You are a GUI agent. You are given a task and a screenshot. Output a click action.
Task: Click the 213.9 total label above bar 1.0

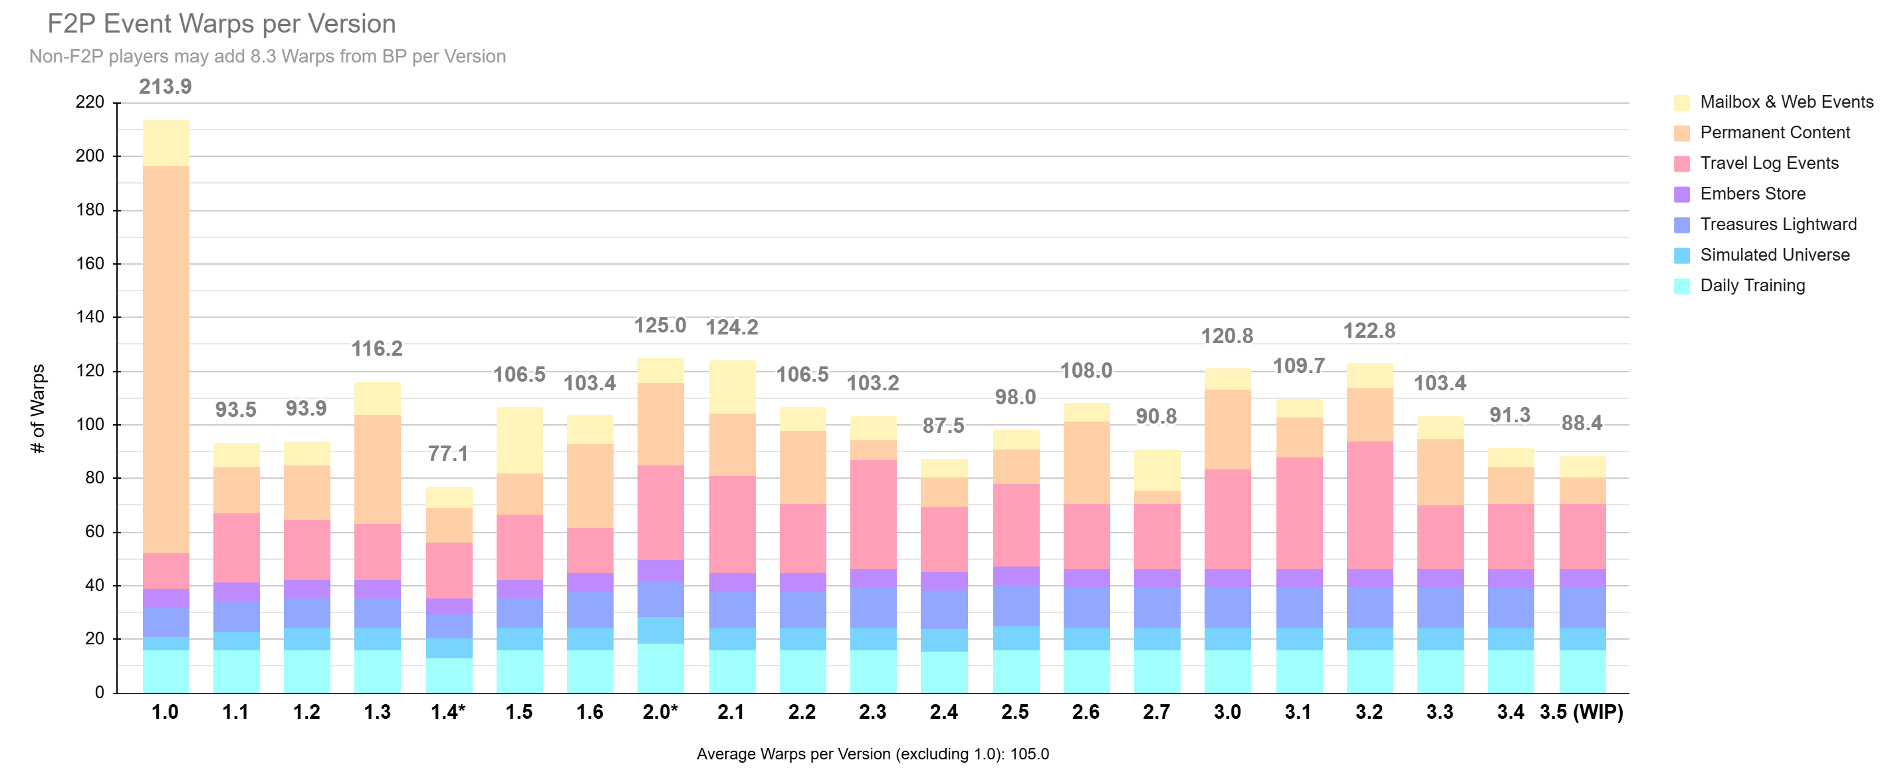165,86
